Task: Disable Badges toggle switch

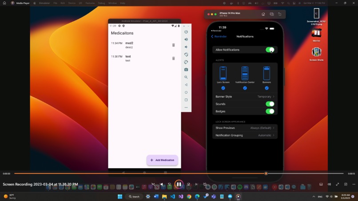Action: point(270,111)
